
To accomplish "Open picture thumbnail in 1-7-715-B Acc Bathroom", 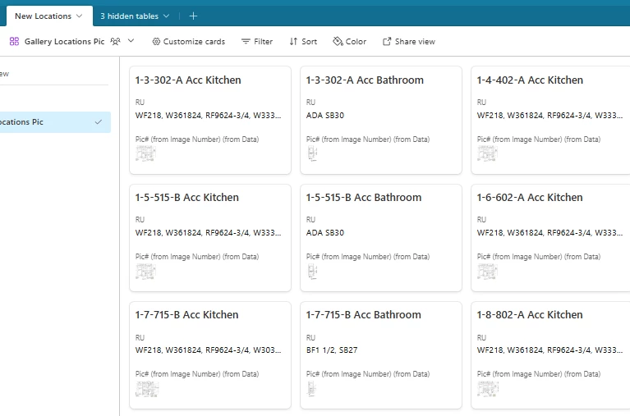I will click(311, 389).
